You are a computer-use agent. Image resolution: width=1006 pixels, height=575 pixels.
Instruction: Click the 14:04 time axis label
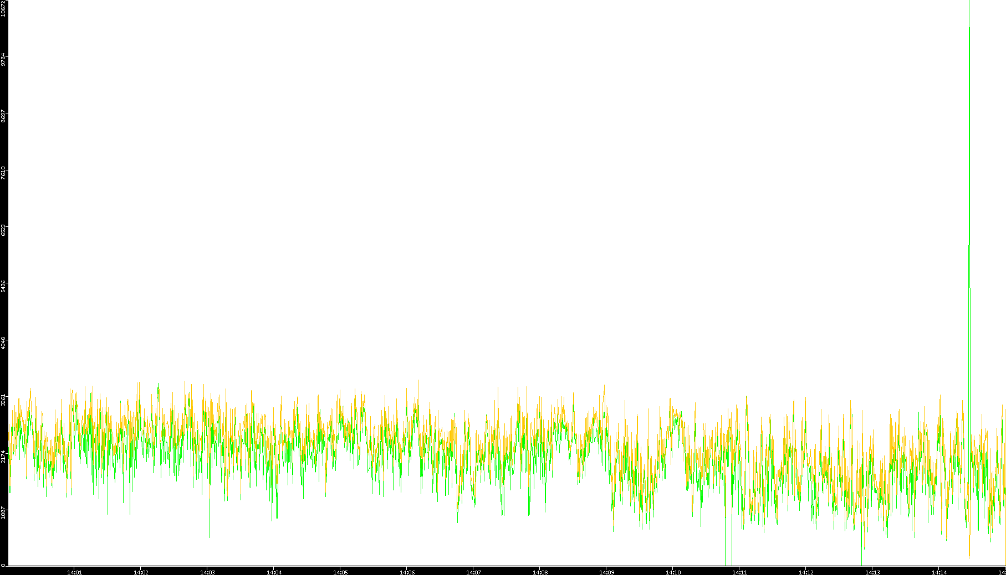tap(274, 572)
